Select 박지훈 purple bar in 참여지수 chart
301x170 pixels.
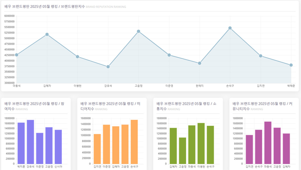point(21,143)
